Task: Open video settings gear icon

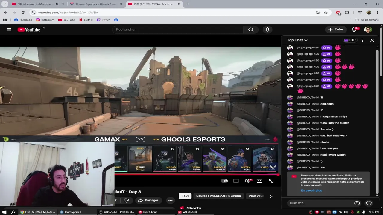Action: [x=248, y=181]
